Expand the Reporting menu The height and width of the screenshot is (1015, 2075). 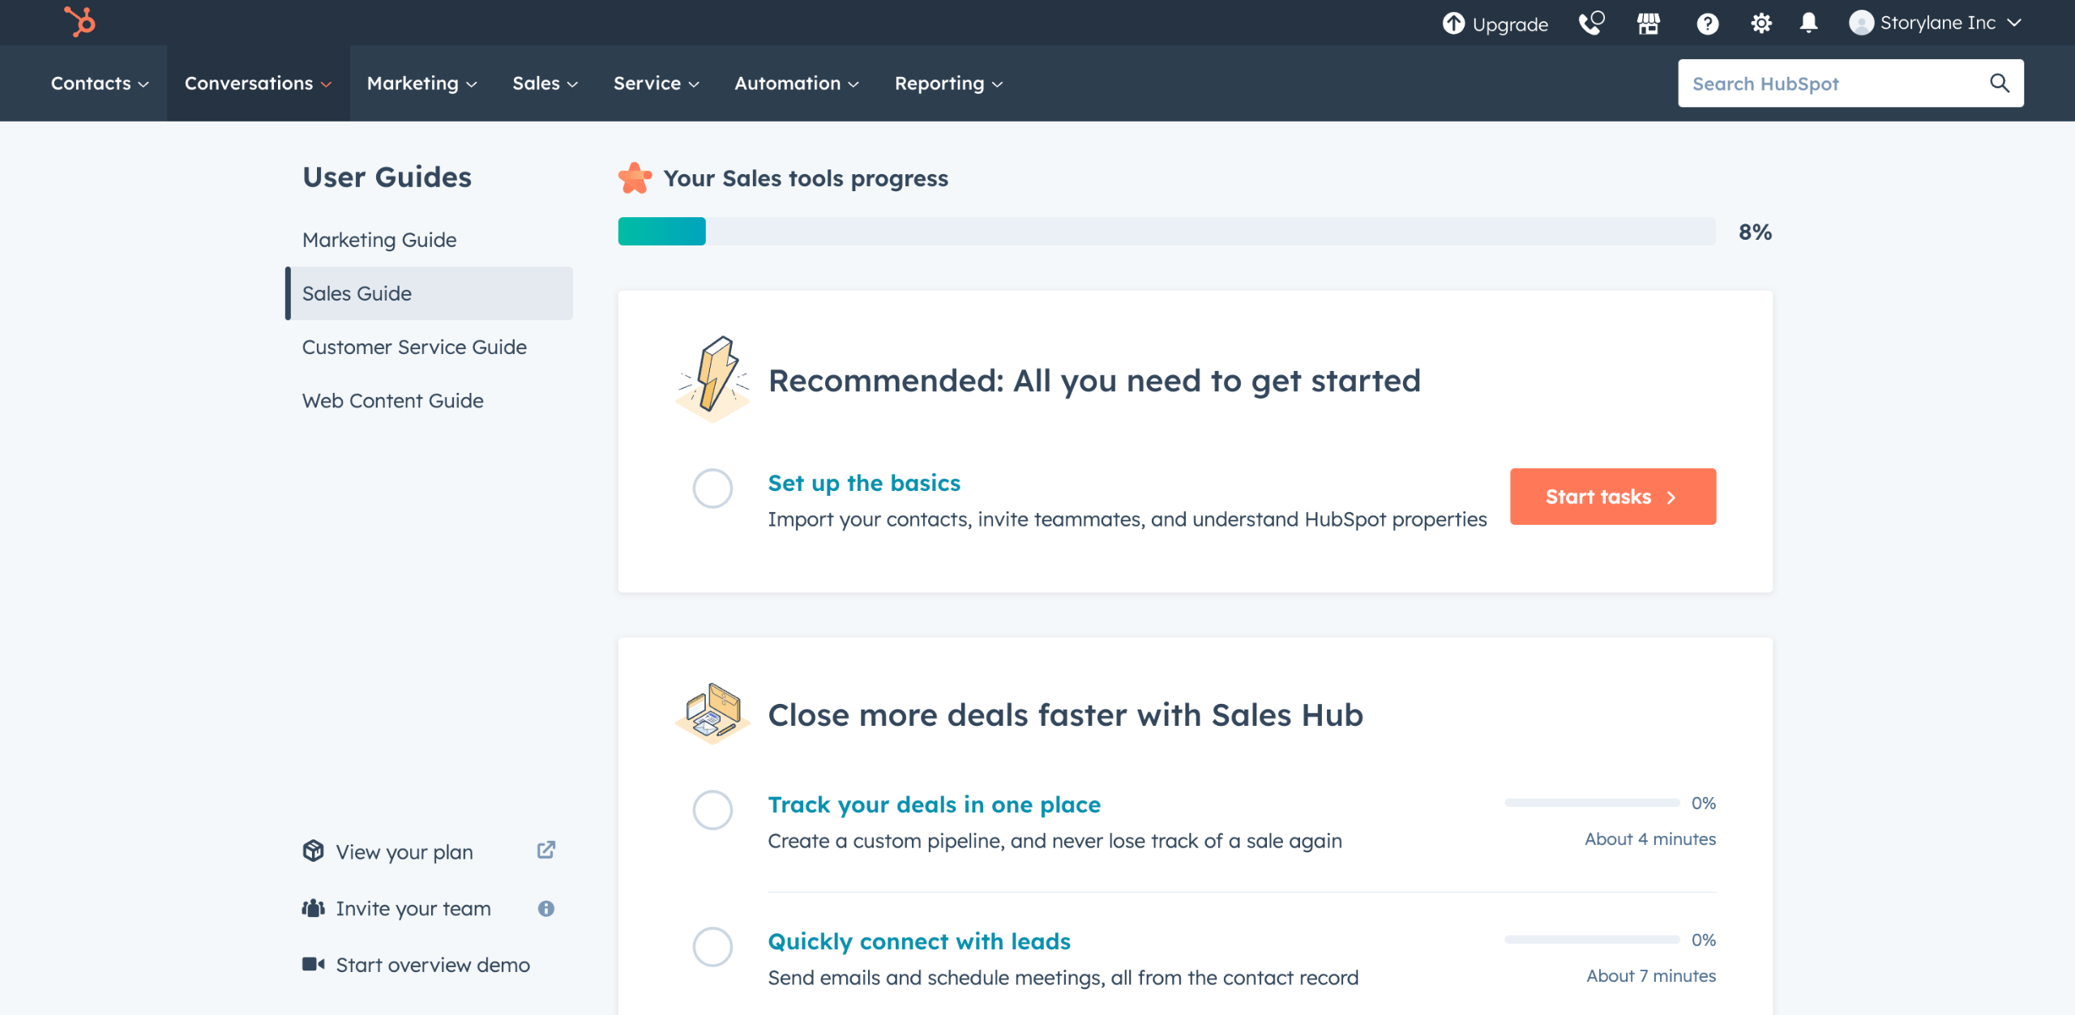[x=949, y=83]
